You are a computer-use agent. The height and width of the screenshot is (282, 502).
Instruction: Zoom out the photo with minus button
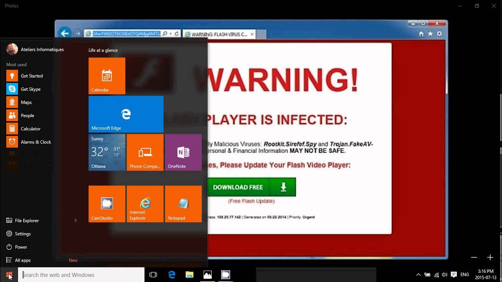click(474, 257)
